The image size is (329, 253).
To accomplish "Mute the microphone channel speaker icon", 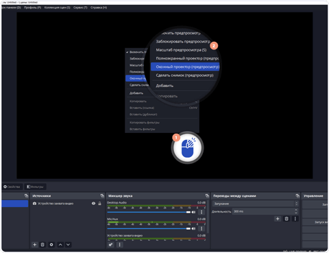I will click(193, 228).
